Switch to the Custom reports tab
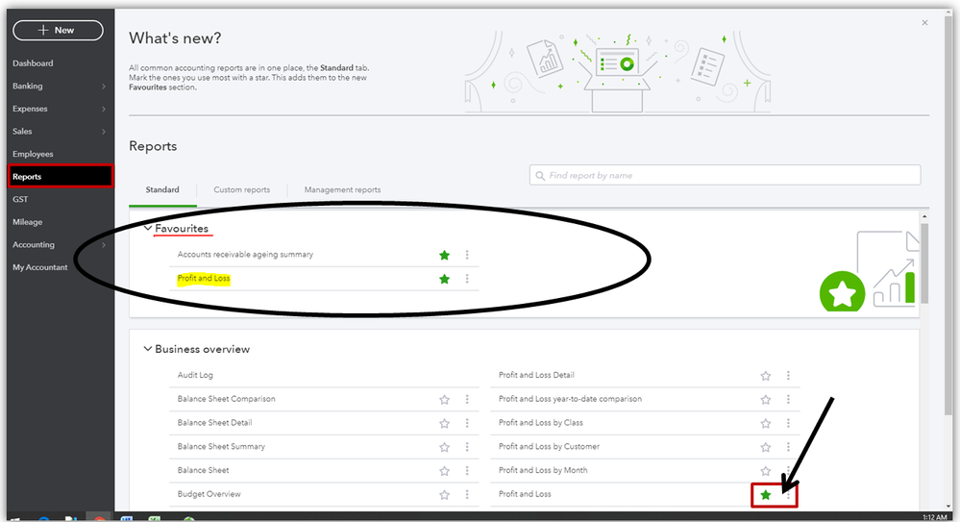960x522 pixels. 242,190
